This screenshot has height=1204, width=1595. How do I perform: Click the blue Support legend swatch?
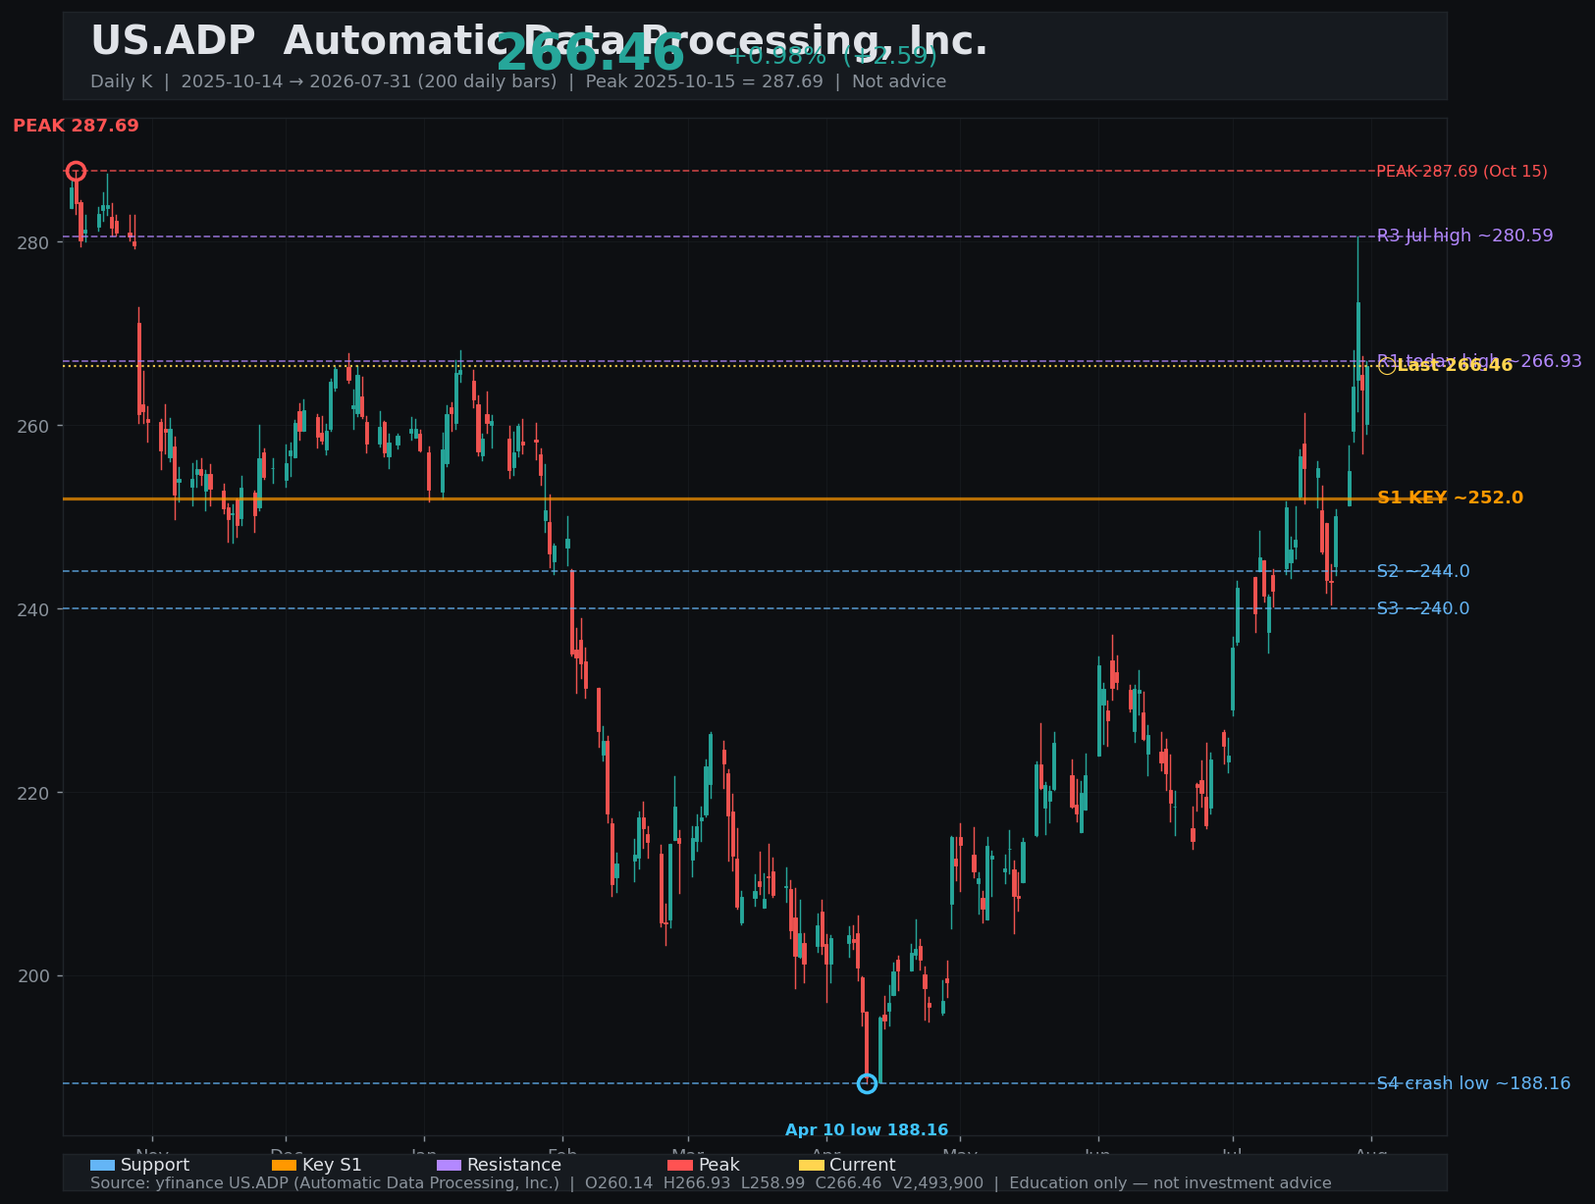(x=102, y=1165)
